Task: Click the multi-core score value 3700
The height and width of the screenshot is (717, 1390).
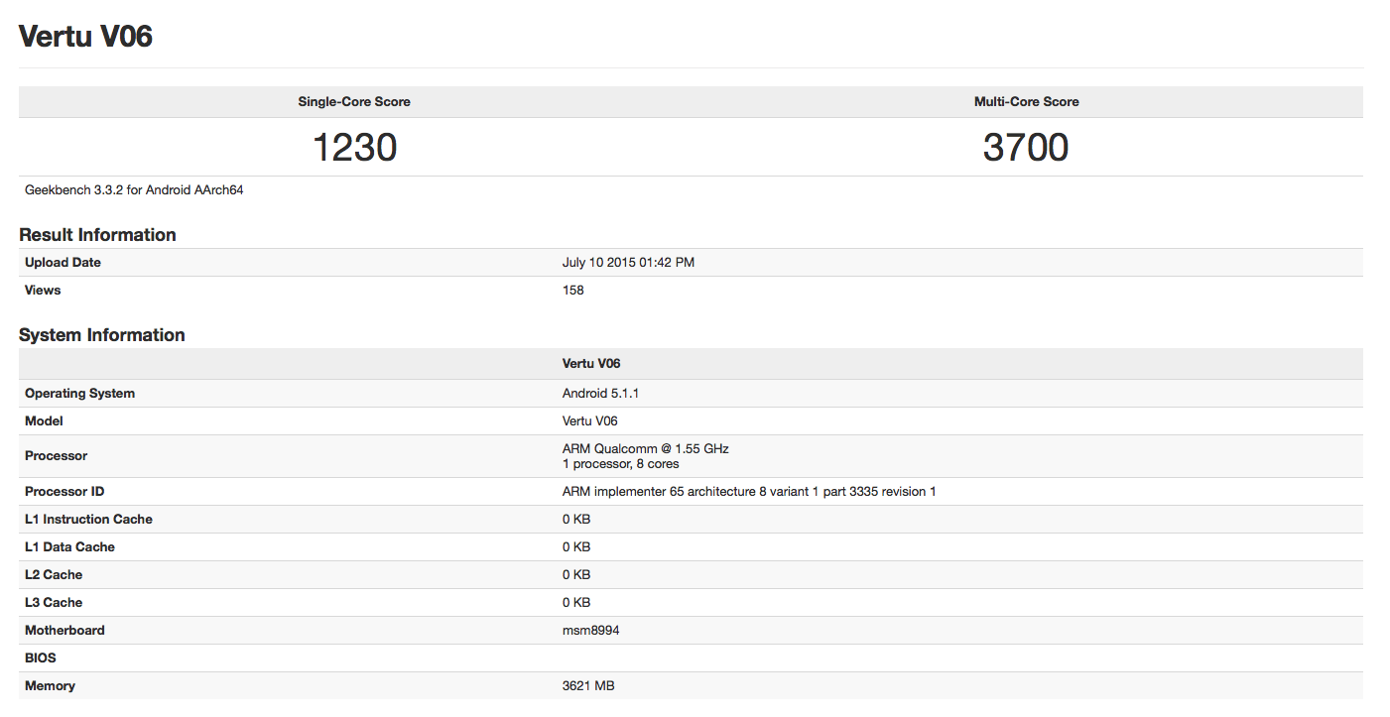Action: 1026,148
